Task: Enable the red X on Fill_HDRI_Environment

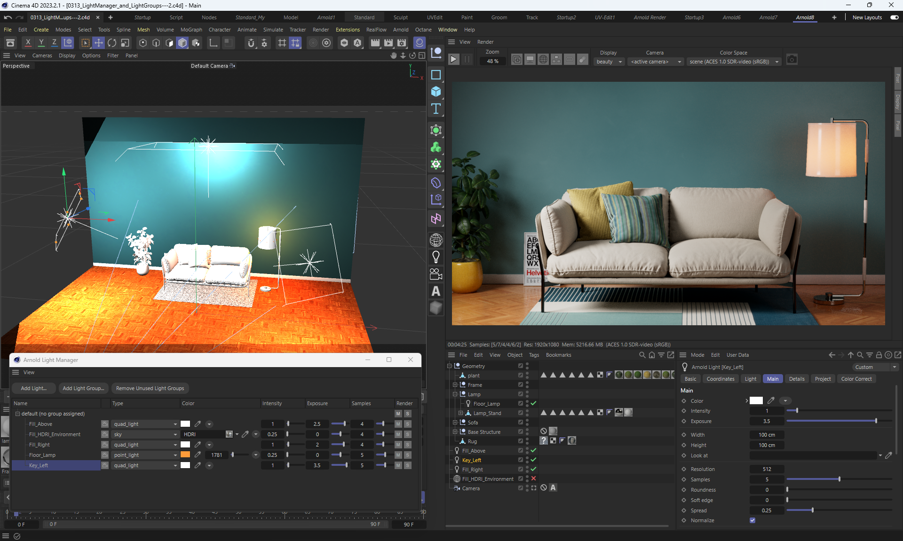Action: (x=533, y=478)
